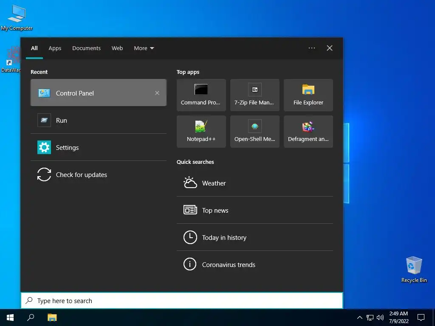This screenshot has width=435, height=326.
Task: Open the Action Center notifications icon
Action: tap(421, 318)
